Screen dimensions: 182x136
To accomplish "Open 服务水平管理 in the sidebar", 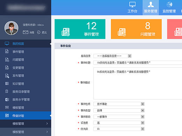I will 26,100.
